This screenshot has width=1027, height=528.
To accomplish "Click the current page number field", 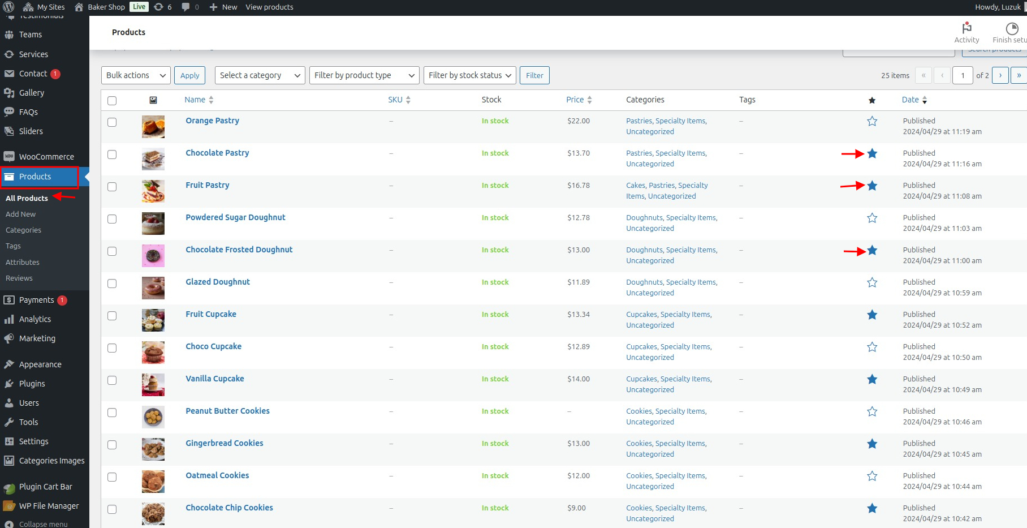I will [963, 75].
